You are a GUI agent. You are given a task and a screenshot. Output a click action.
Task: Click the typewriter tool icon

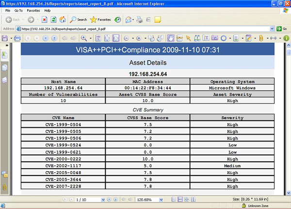tap(179, 38)
